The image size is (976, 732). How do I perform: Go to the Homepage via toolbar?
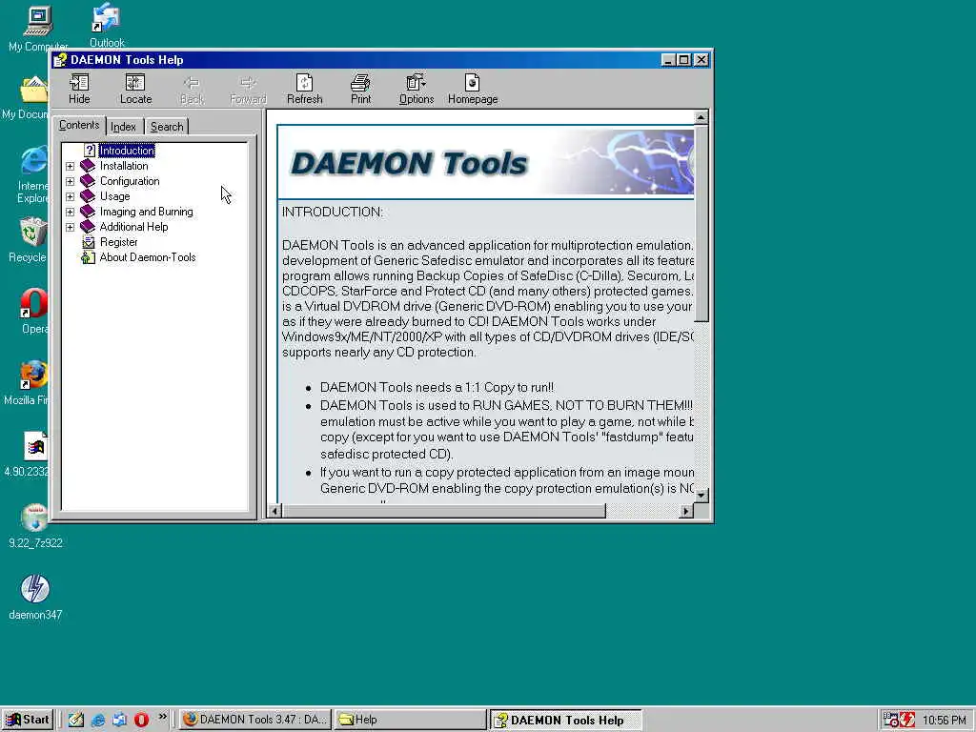(473, 89)
